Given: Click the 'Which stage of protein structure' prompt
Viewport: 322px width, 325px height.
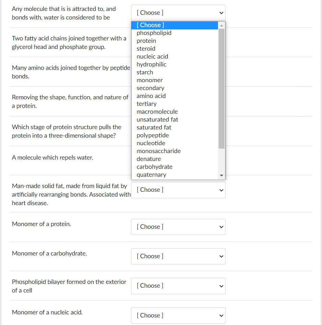Looking at the screenshot, I should 67,131.
